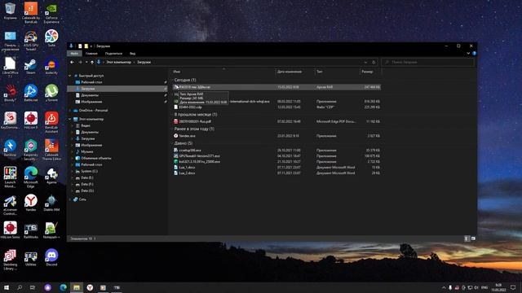This screenshot has width=522, height=293.
Task: Open Windows Start menu
Action: click(x=6, y=287)
